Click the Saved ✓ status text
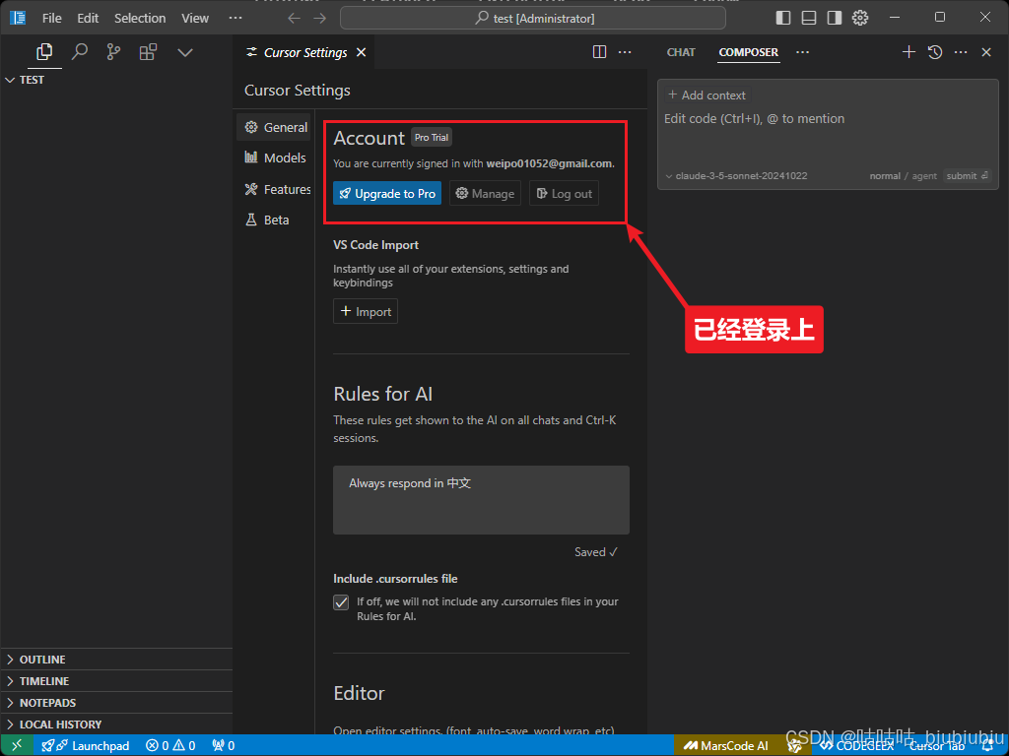Viewport: 1009px width, 756px height. [x=596, y=552]
